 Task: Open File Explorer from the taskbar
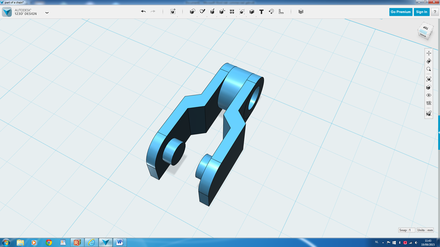pyautogui.click(x=20, y=242)
